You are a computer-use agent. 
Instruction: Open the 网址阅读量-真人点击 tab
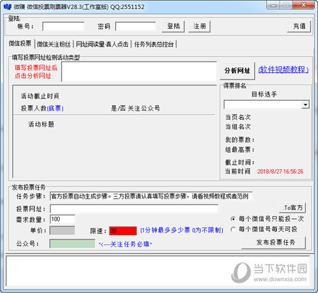click(102, 45)
